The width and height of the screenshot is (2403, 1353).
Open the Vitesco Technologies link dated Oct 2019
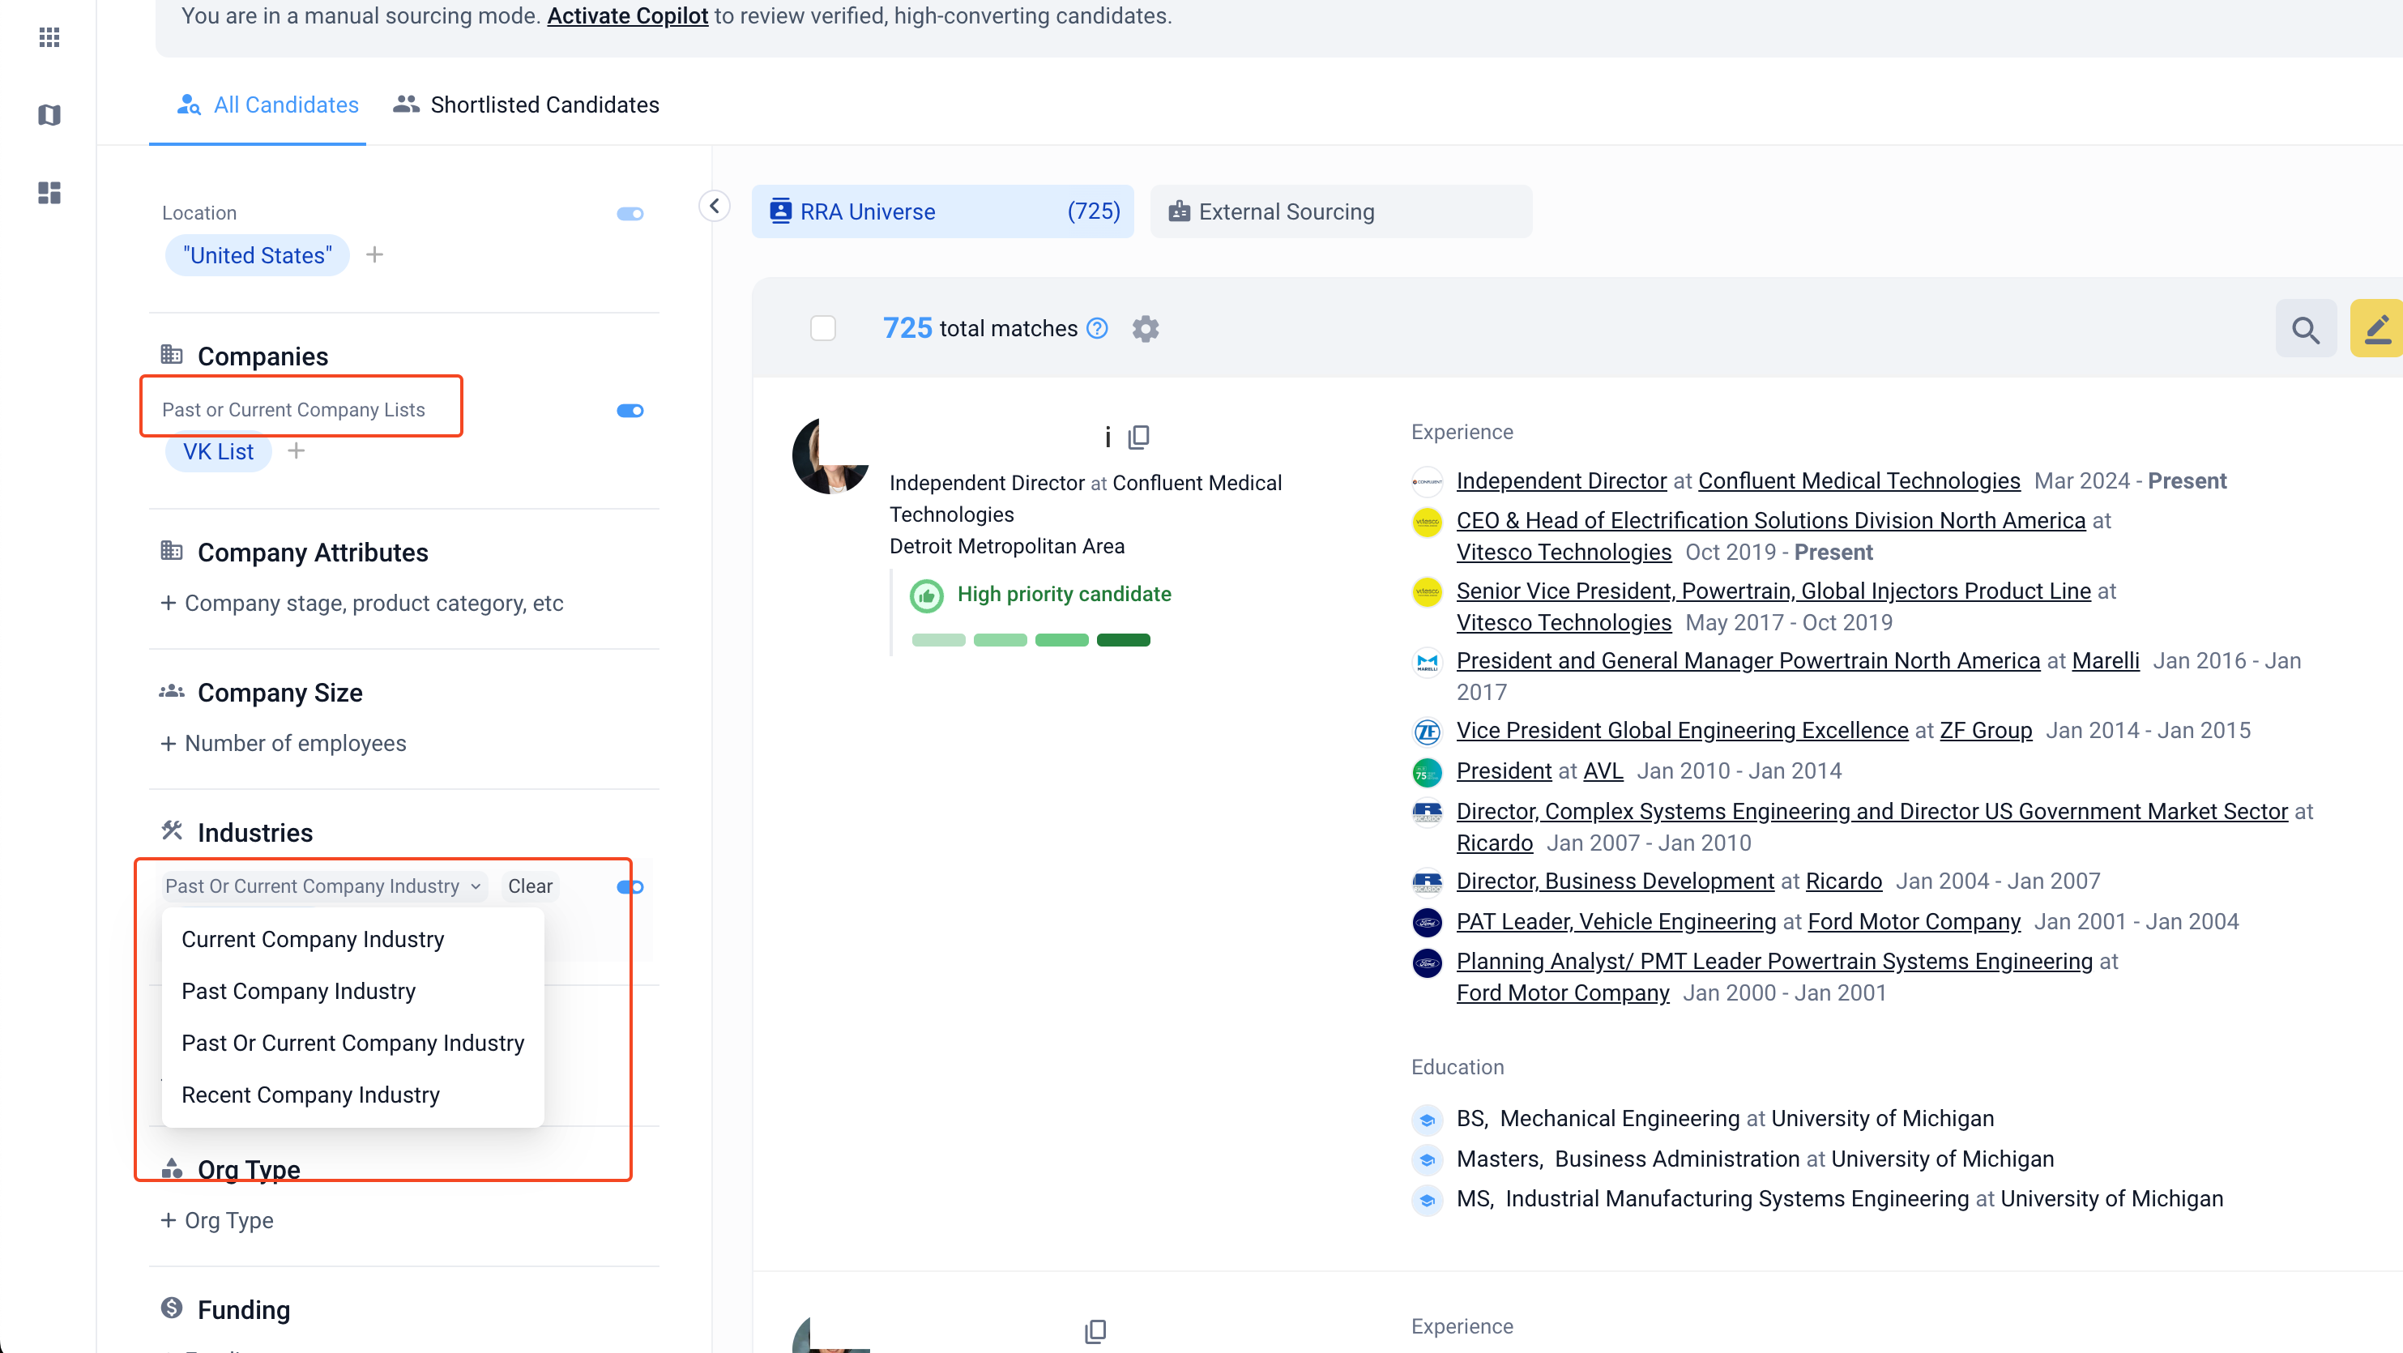pos(1564,553)
